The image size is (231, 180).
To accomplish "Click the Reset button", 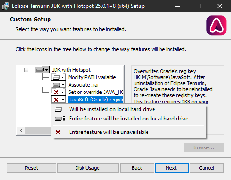I will [32, 168].
